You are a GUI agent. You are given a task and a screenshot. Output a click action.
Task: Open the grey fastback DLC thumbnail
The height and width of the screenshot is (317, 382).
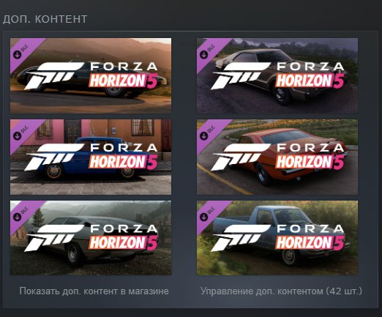click(x=91, y=238)
